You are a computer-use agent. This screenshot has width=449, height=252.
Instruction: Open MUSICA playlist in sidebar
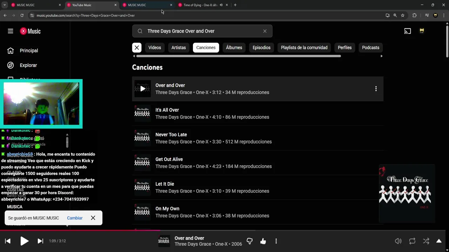click(x=15, y=207)
